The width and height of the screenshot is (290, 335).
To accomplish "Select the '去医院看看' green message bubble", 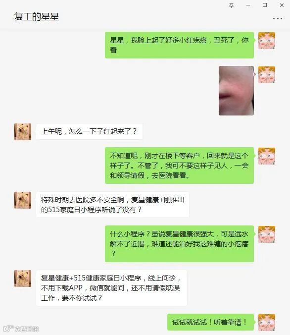I will tap(179, 166).
